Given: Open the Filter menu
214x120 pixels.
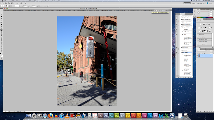Looking at the screenshot, I should pos(35,1).
